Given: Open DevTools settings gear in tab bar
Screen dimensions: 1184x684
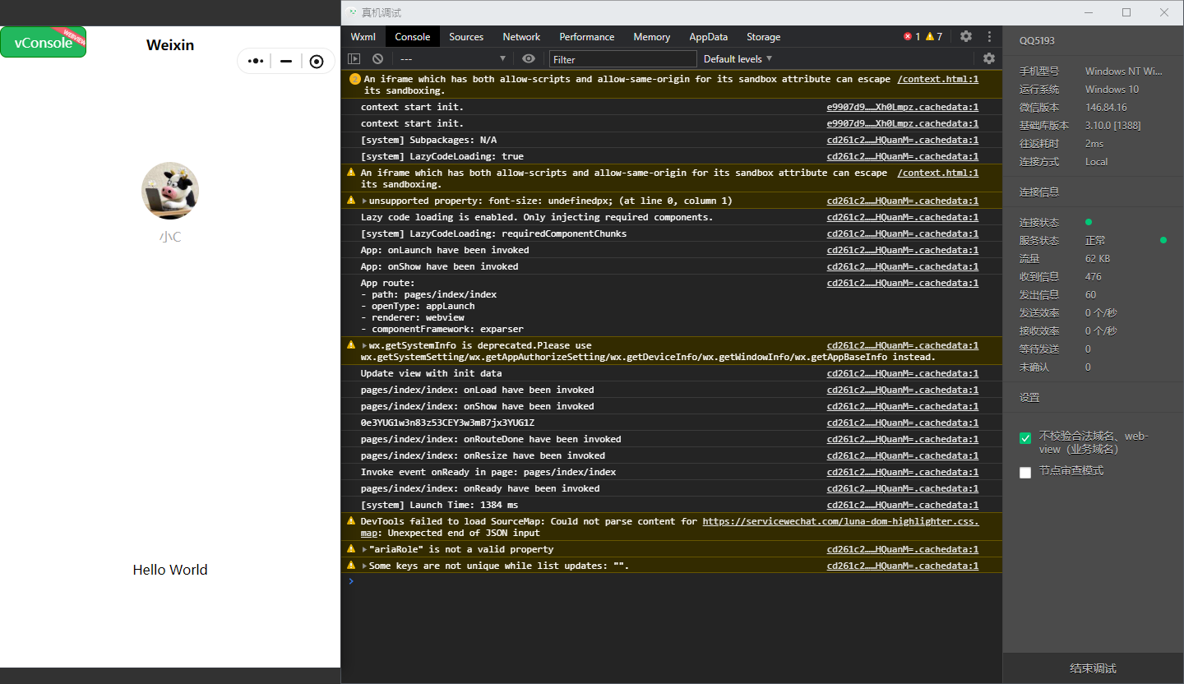Looking at the screenshot, I should click(966, 37).
